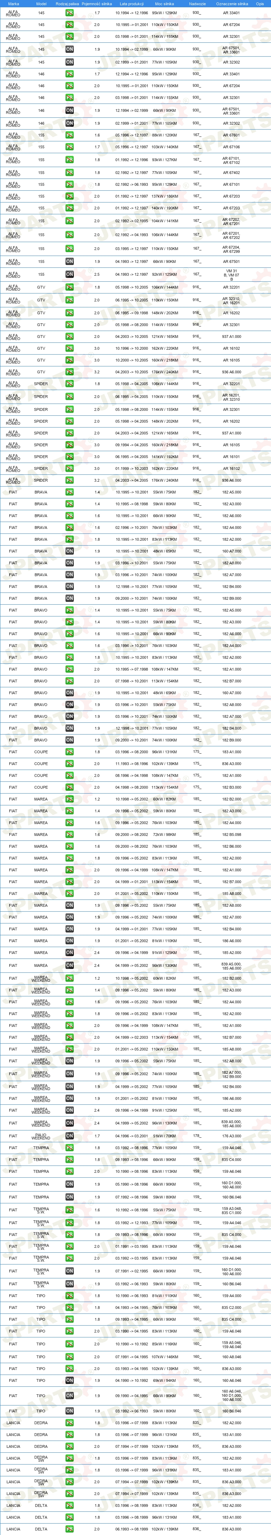This screenshot has width=271, height=1535.
Task: Click the '92kW / 125KM' power cell
Action: click(x=165, y=275)
